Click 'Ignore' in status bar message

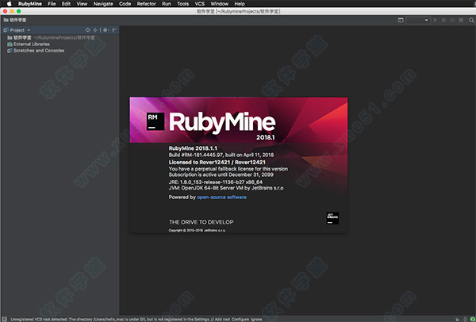coord(256,320)
